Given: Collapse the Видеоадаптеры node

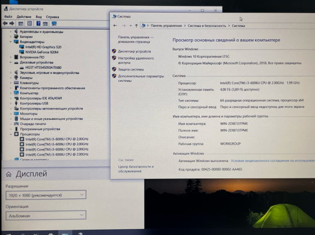Looking at the screenshot, I should click(x=11, y=42).
